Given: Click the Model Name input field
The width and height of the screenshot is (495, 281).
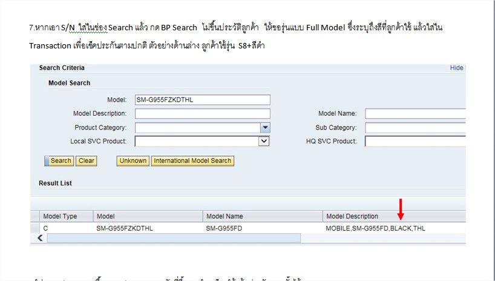Looking at the screenshot, I should click(415, 113).
